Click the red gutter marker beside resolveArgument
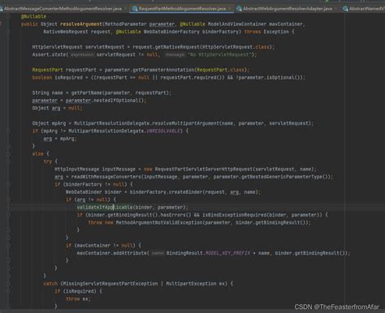Screen dimensions: 385x313 (x=1, y=24)
